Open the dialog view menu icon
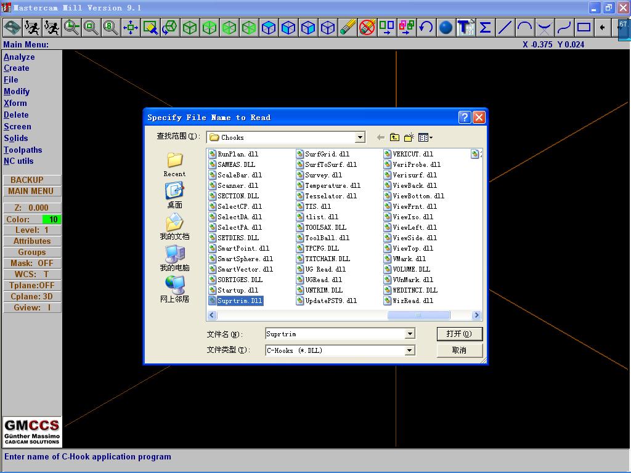The width and height of the screenshot is (631, 473). [425, 137]
